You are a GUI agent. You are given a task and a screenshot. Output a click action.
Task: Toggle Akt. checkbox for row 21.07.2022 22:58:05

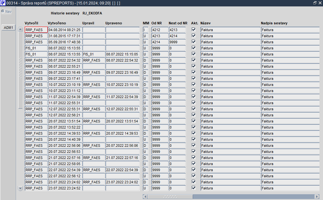pyautogui.click(x=193, y=163)
